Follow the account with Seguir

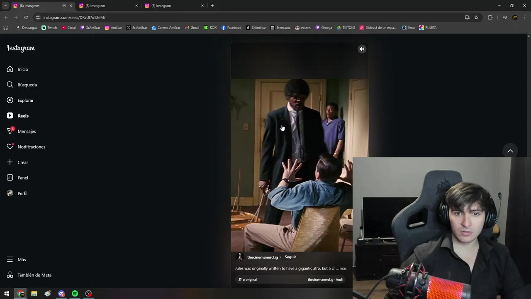290,257
